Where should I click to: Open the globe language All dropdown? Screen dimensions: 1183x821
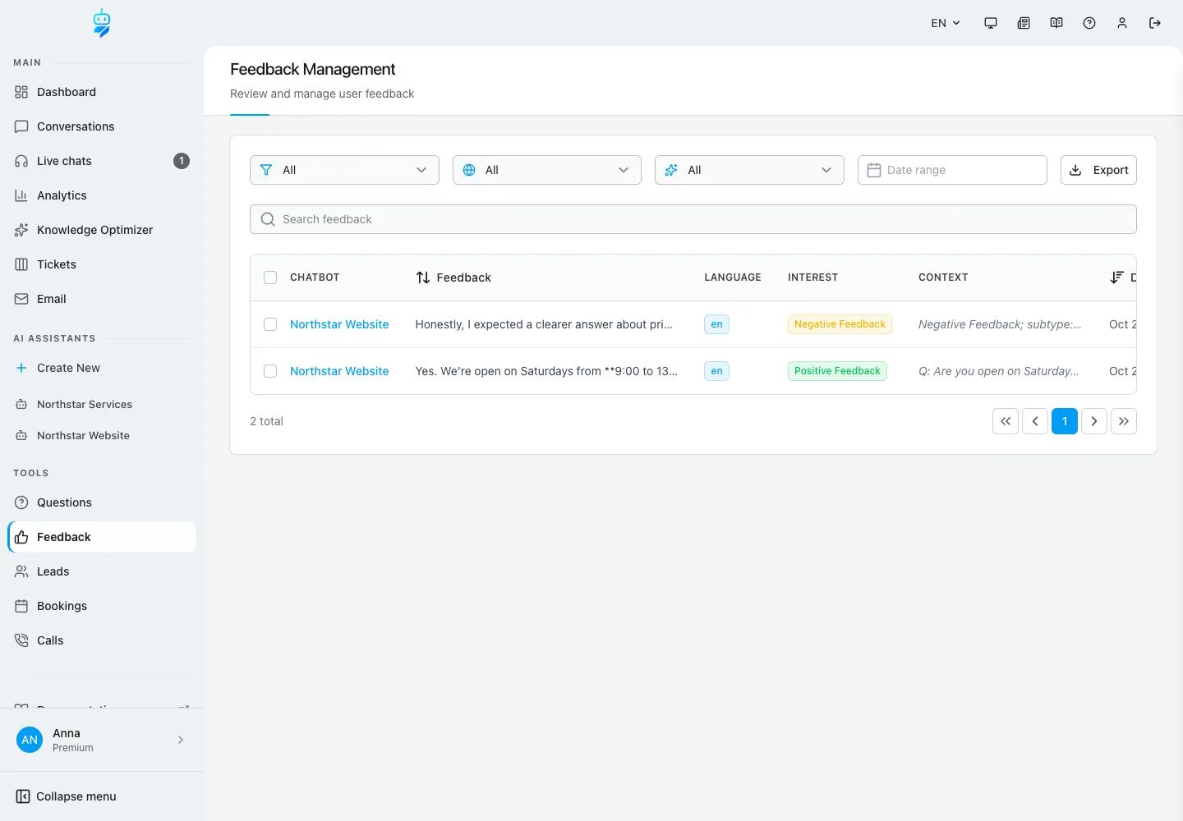click(547, 170)
